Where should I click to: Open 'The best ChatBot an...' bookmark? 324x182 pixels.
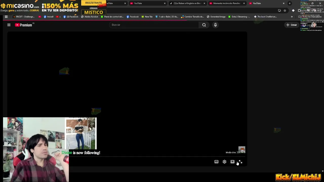266,17
